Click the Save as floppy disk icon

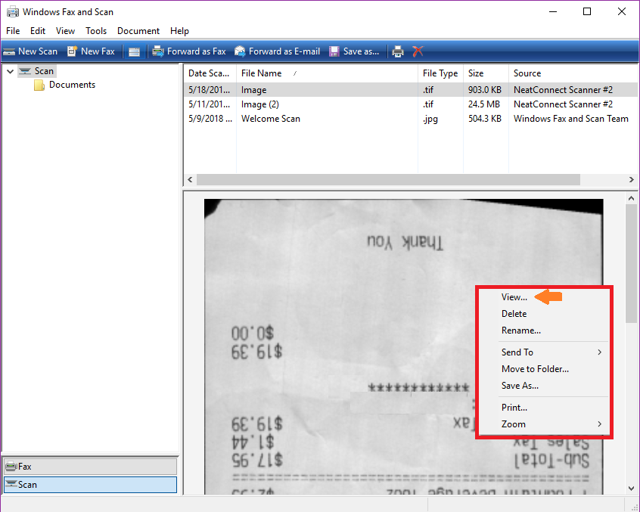334,51
